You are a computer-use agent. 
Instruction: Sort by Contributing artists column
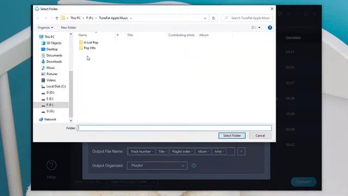(181, 35)
